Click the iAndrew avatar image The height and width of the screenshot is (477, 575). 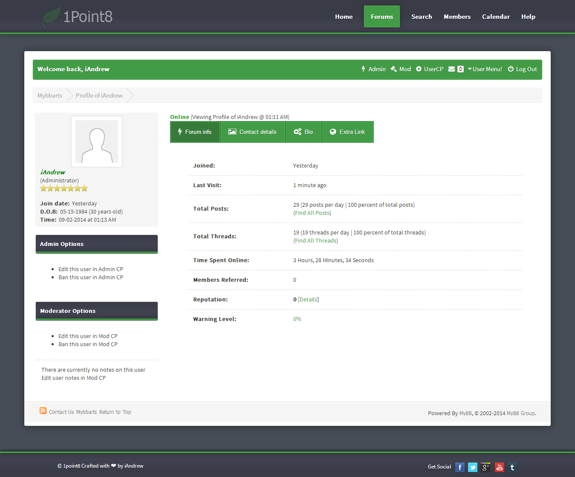(x=97, y=142)
